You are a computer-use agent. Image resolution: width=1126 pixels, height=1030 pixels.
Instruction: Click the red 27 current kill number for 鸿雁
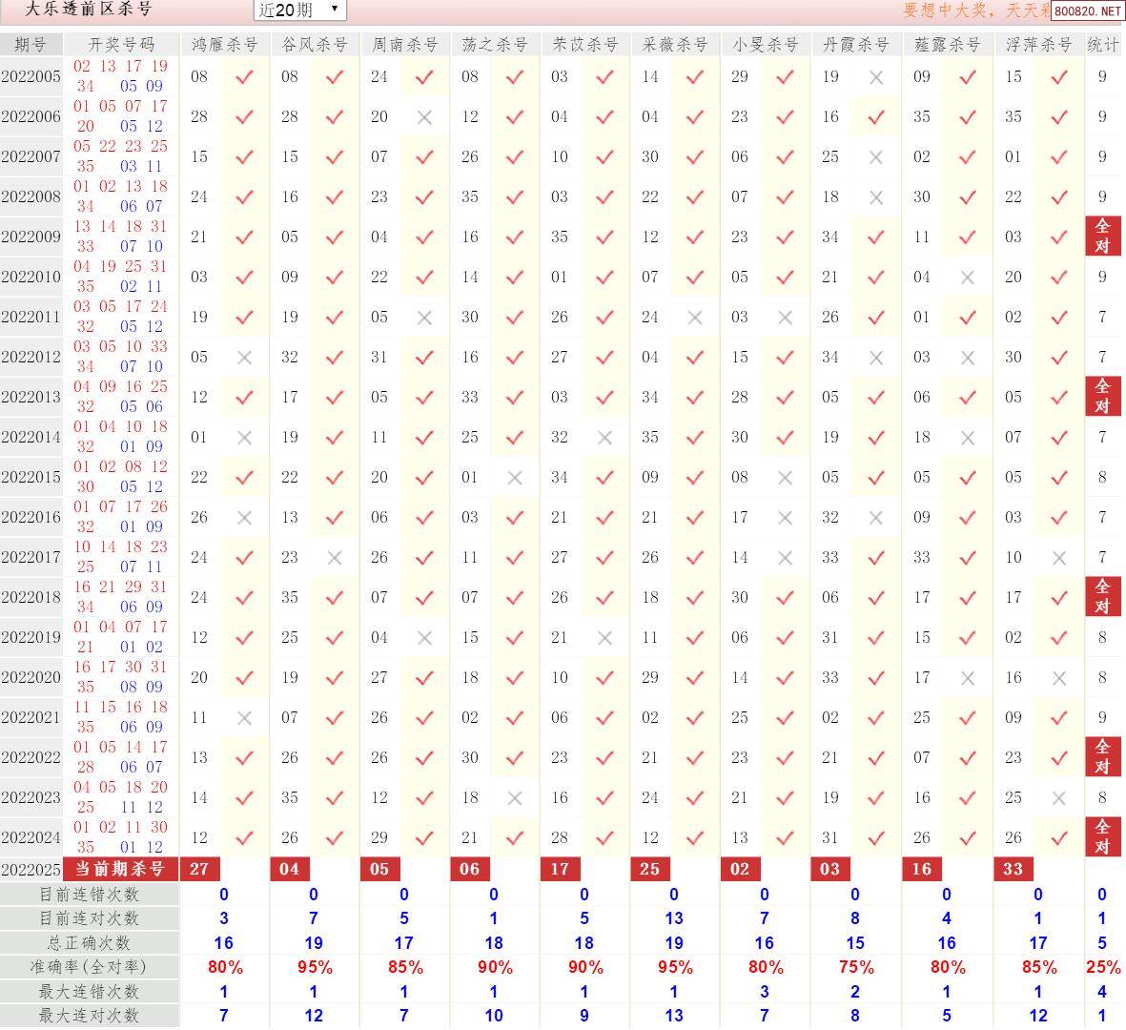tap(199, 869)
